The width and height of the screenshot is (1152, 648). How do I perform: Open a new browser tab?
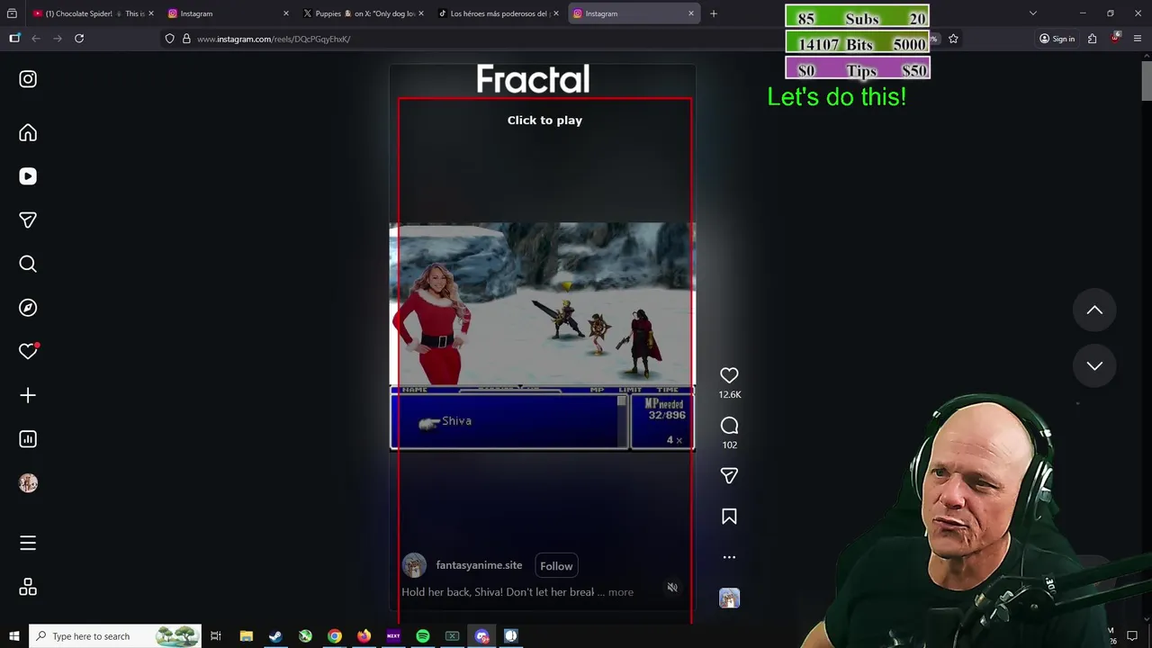(714, 13)
